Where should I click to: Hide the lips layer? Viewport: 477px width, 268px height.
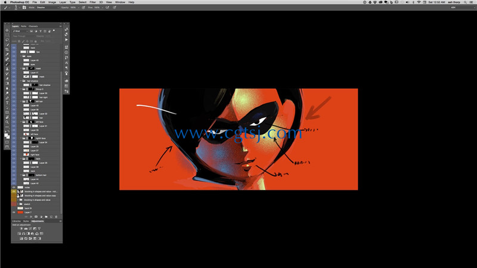[x=14, y=52]
